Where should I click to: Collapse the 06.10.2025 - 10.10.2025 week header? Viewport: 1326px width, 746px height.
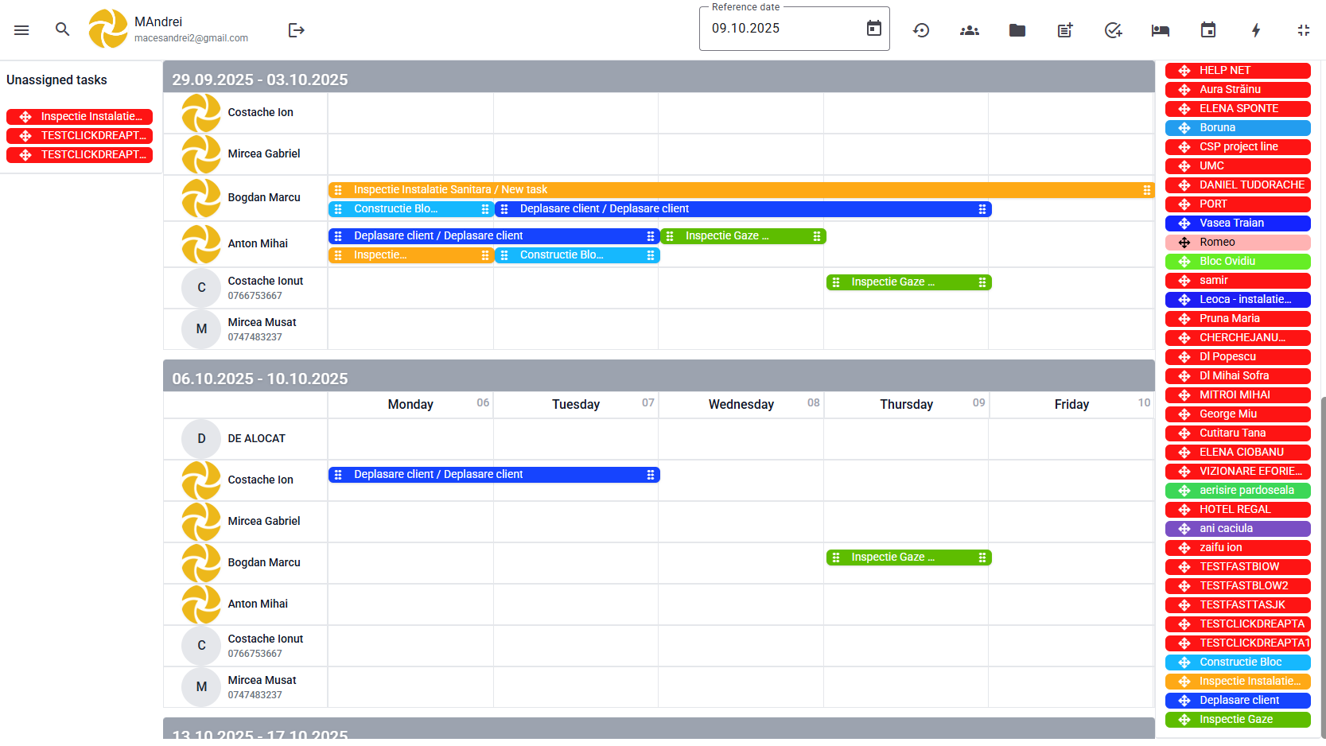(658, 379)
